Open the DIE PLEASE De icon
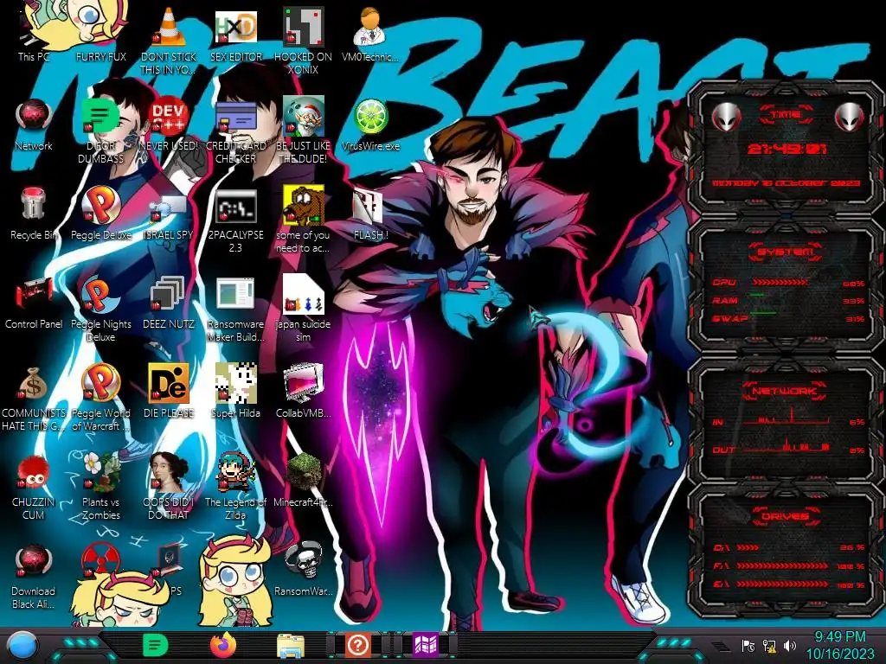This screenshot has height=664, width=886. 169,392
